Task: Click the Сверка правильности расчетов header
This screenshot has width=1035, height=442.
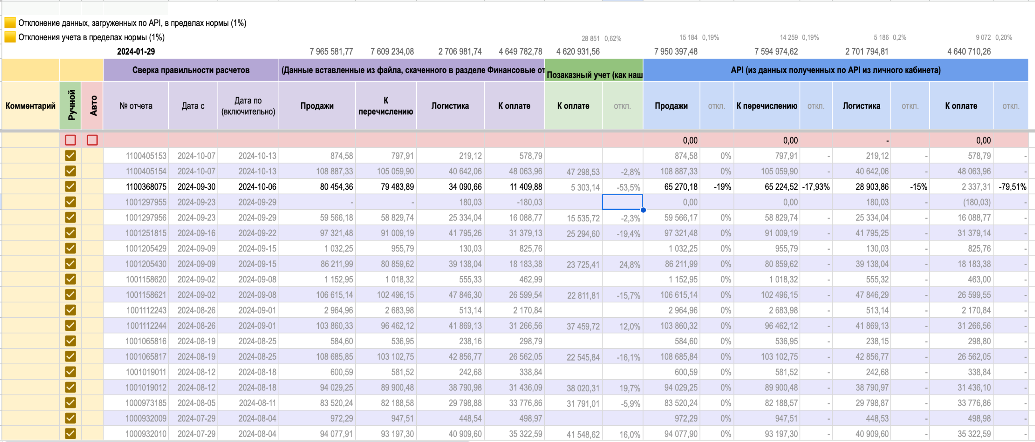Action: pyautogui.click(x=191, y=70)
